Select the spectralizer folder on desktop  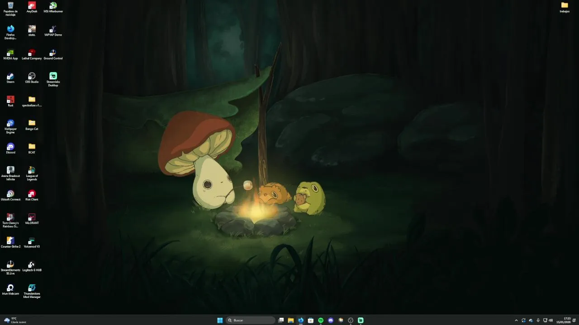click(x=32, y=101)
